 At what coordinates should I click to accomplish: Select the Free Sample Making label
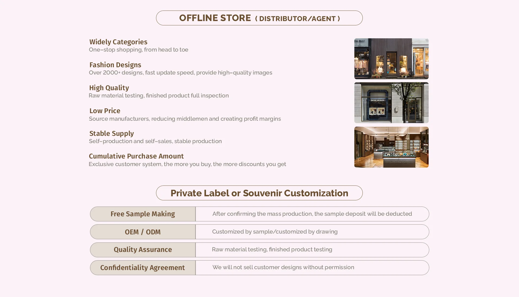[x=143, y=214]
